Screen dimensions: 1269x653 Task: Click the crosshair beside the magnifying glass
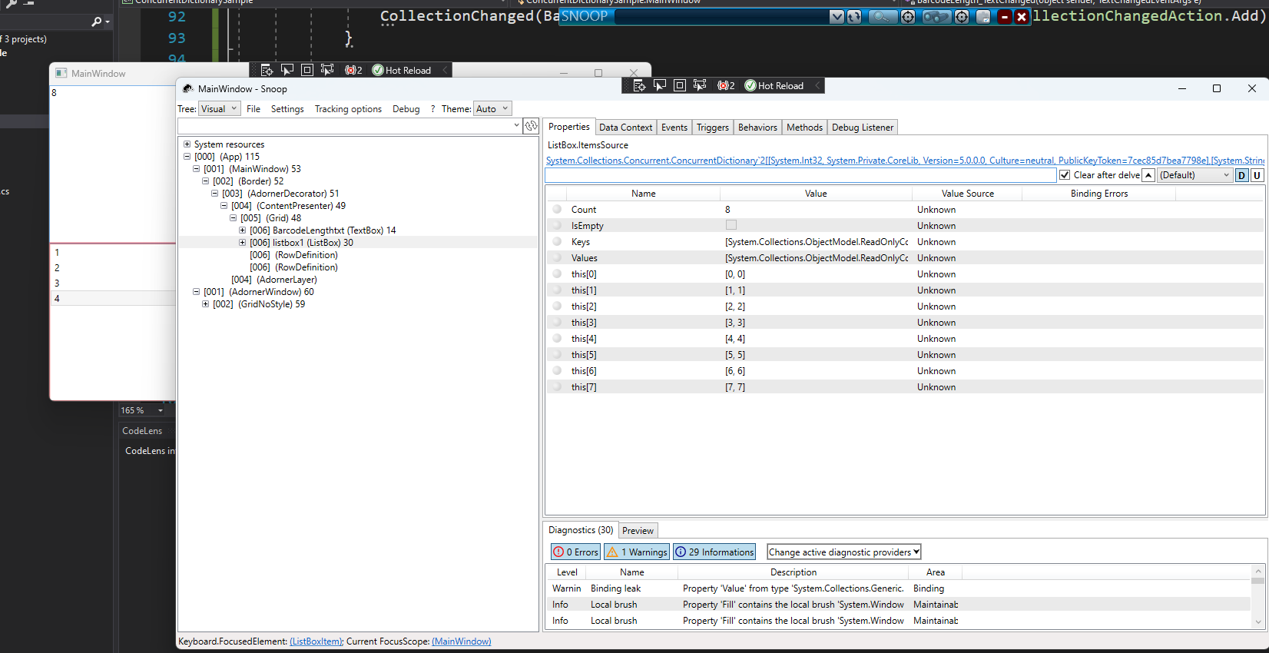pyautogui.click(x=908, y=17)
